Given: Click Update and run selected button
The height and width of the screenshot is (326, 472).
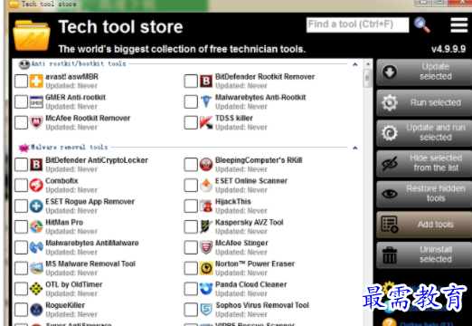Looking at the screenshot, I should (x=424, y=133).
